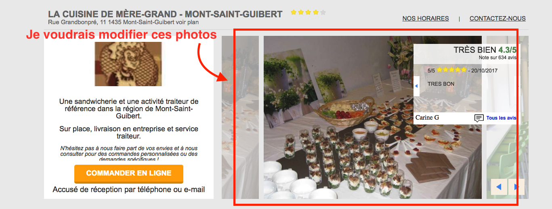
Task: Select the partially visible right photo
Action: click(508, 117)
